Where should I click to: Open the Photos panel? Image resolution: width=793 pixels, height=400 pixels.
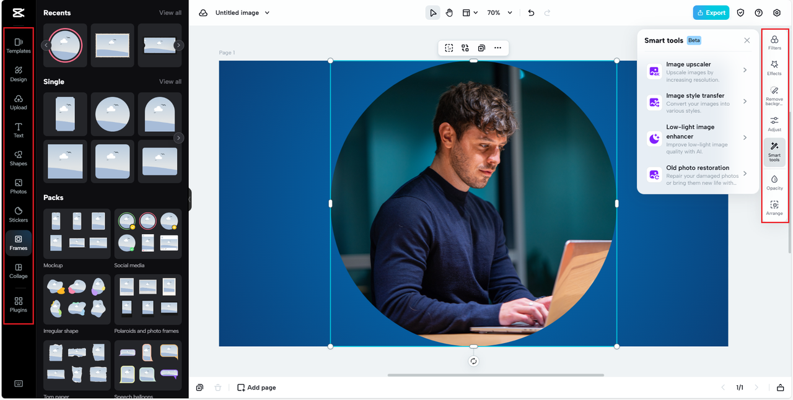coord(19,186)
